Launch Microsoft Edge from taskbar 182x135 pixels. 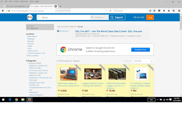(10, 100)
